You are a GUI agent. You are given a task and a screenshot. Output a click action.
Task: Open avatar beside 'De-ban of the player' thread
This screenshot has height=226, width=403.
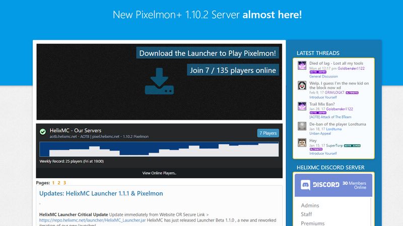pos(302,126)
